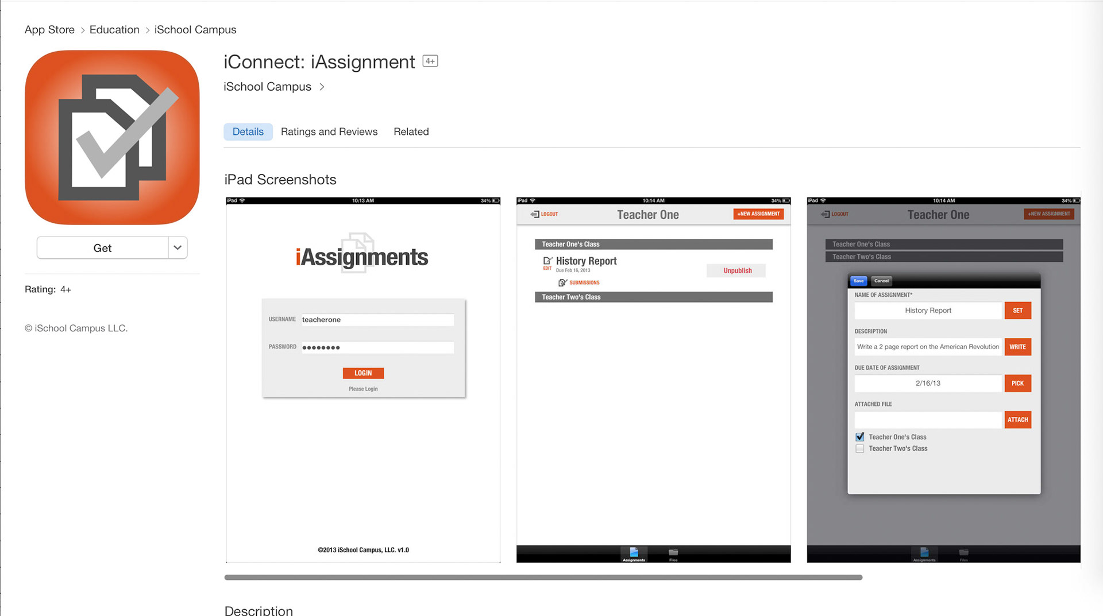Click the History Report assignment title
1103x616 pixels.
click(586, 261)
